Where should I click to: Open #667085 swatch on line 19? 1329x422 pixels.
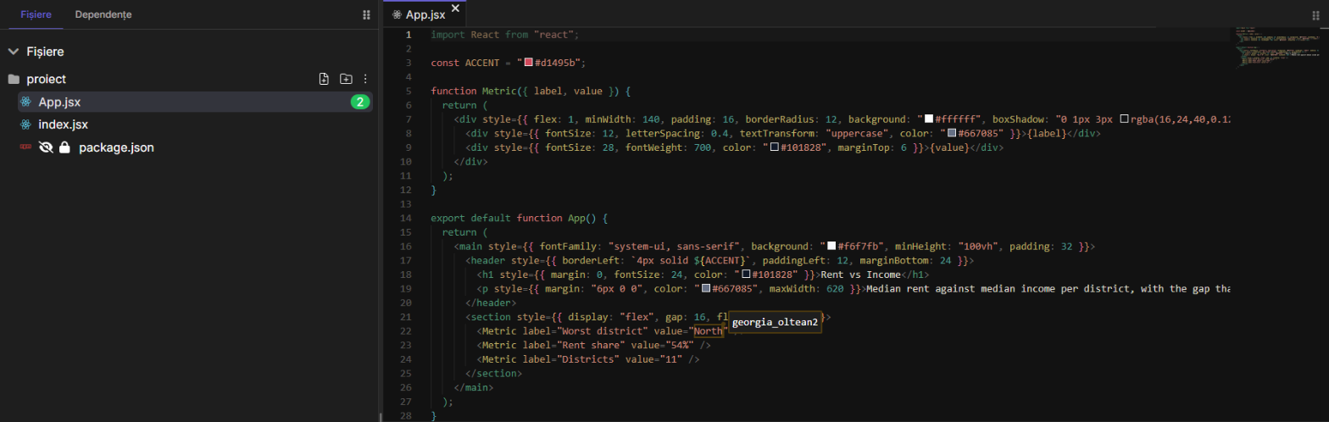pyautogui.click(x=705, y=288)
